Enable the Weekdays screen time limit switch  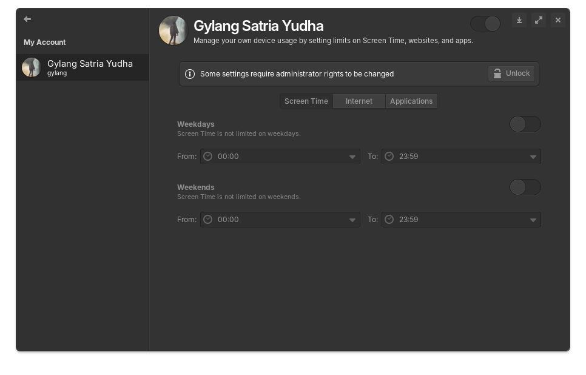click(525, 124)
